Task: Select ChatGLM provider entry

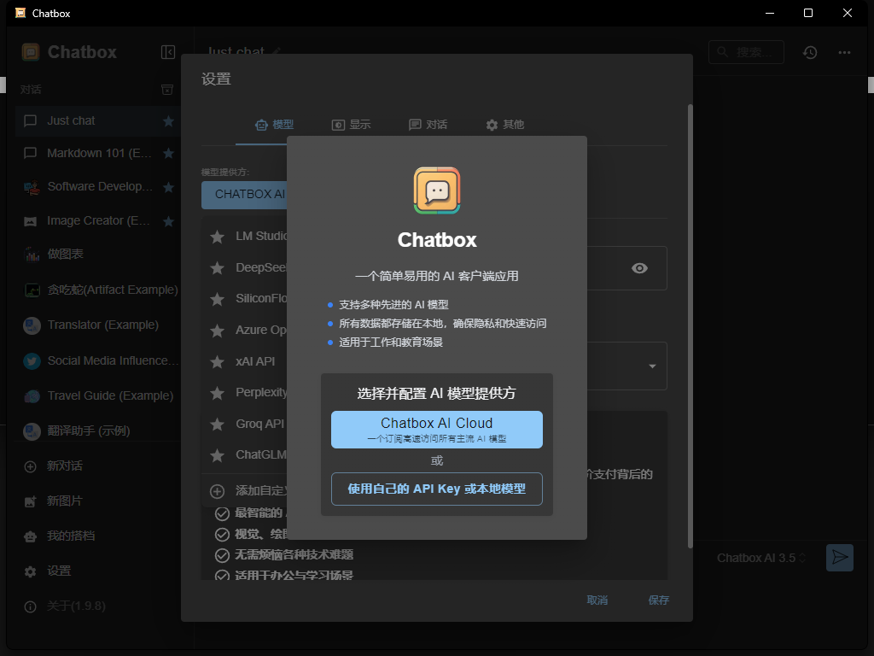Action: point(244,454)
